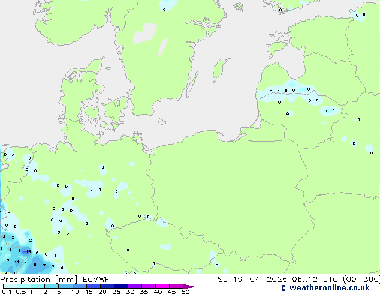Image resolution: width=380 pixels, height=294 pixels.
Task: Click the '15' precipitation value on the map
Action: click(28, 252)
